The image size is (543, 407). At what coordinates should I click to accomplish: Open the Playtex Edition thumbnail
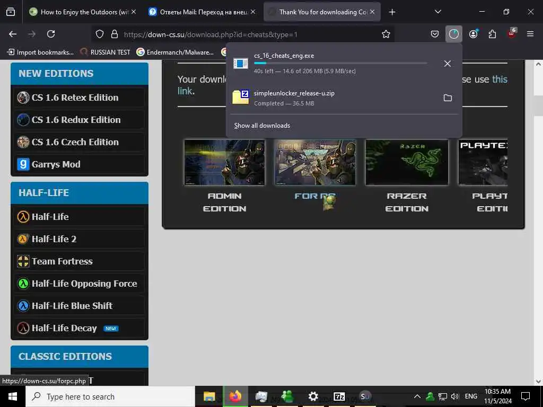coord(483,162)
